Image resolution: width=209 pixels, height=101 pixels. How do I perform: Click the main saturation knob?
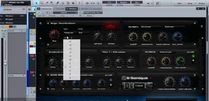click(169, 82)
